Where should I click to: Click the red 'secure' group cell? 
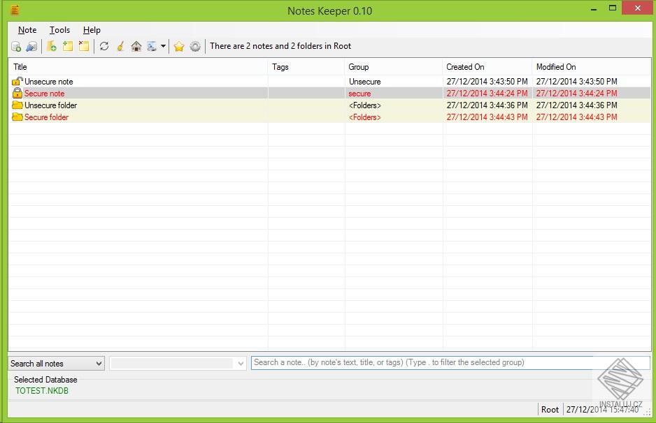click(359, 94)
